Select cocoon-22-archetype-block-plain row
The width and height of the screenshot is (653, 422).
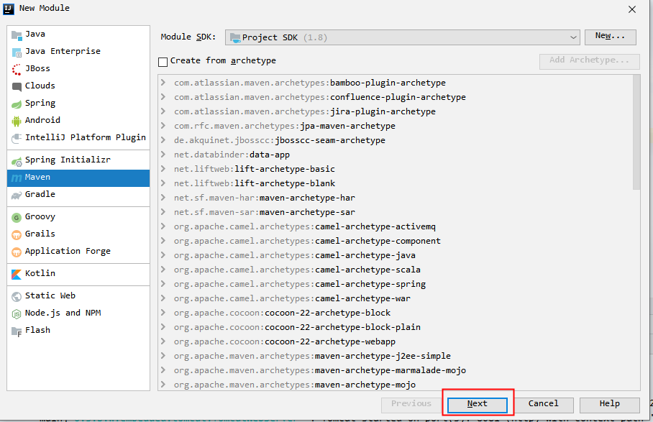pyautogui.click(x=396, y=327)
